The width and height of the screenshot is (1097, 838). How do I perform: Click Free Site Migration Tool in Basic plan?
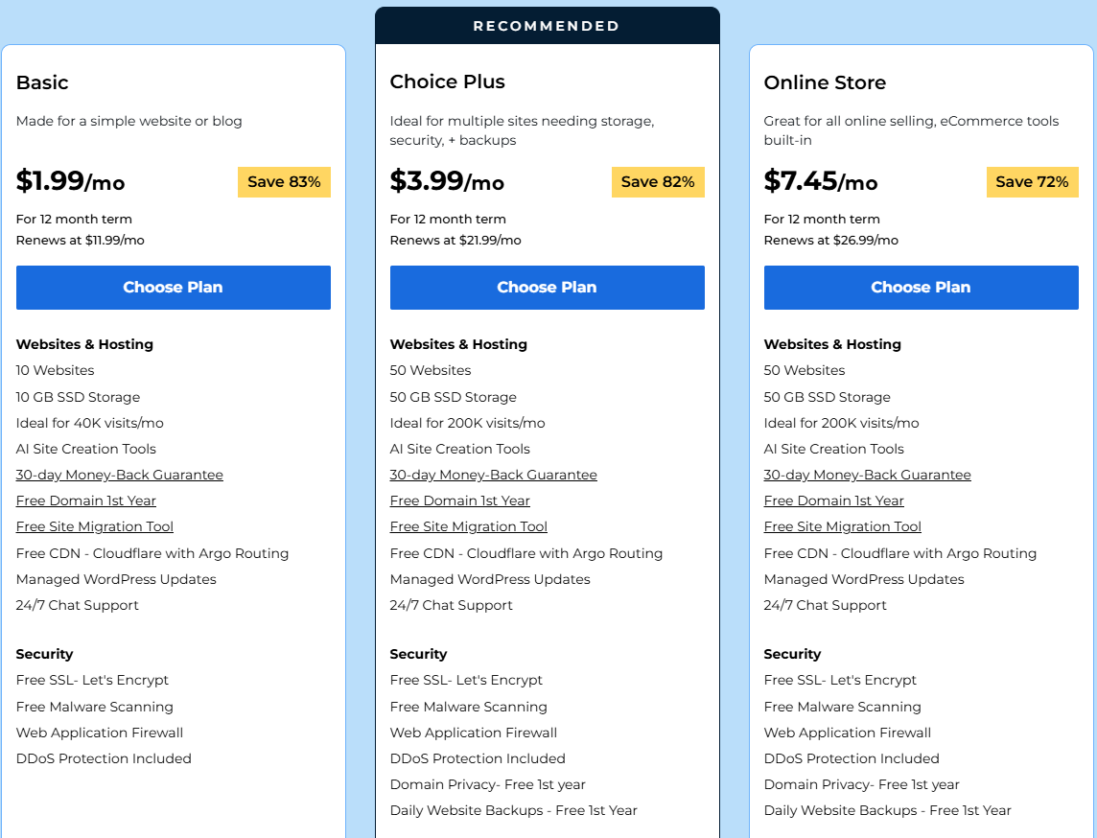95,526
